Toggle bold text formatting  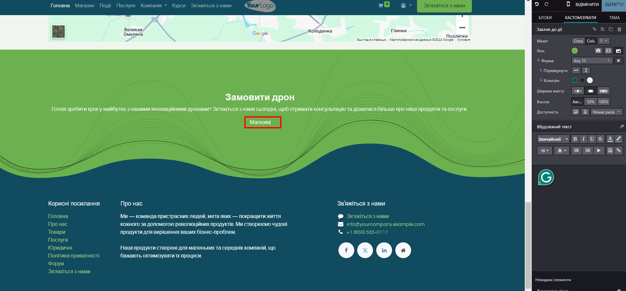[575, 139]
